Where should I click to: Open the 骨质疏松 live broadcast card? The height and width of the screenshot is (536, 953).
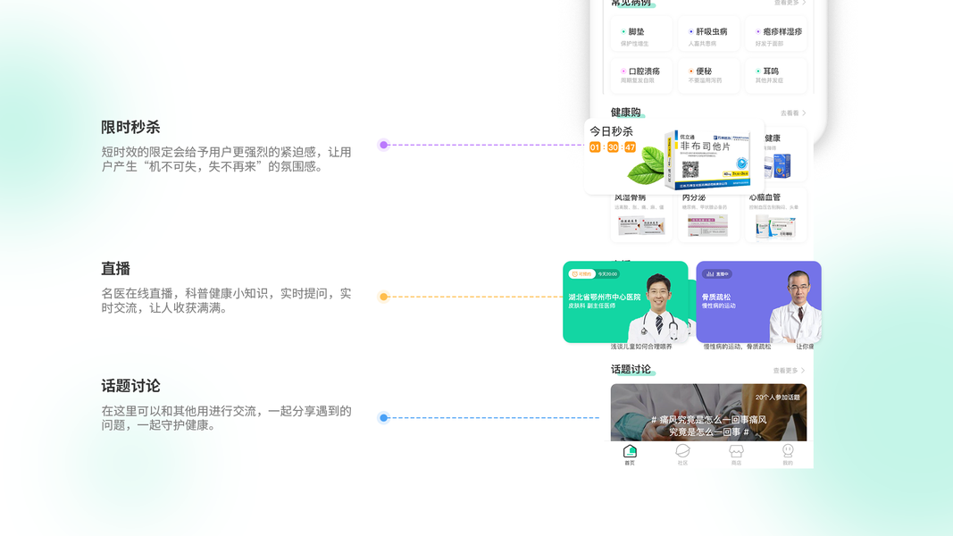tap(758, 302)
